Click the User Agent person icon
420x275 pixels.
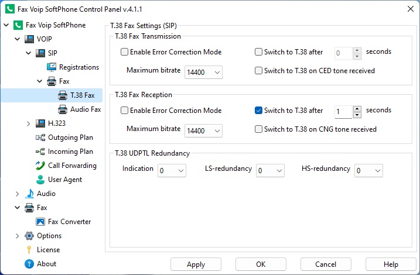(40, 180)
